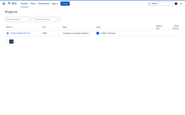Click the log in arrow icon
Screen dimensions: 185x115
coord(181,4)
